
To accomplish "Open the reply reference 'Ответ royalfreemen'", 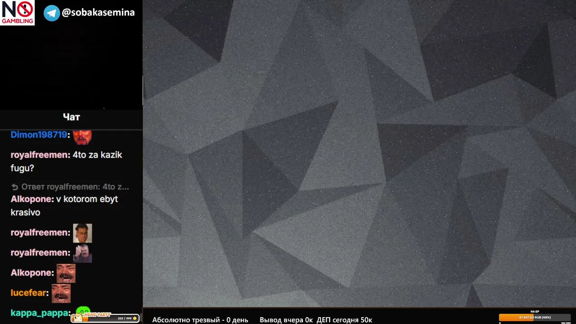I will [x=75, y=187].
